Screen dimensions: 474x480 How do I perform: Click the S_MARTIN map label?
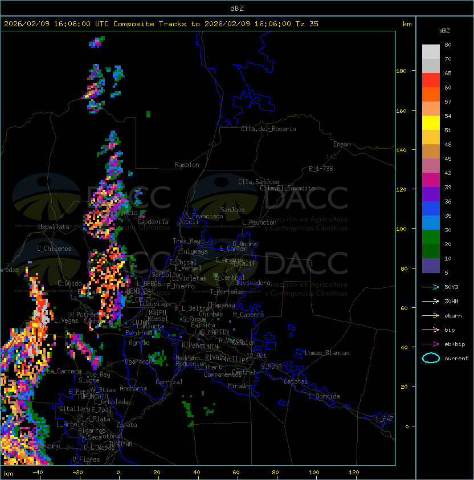pyautogui.click(x=215, y=332)
